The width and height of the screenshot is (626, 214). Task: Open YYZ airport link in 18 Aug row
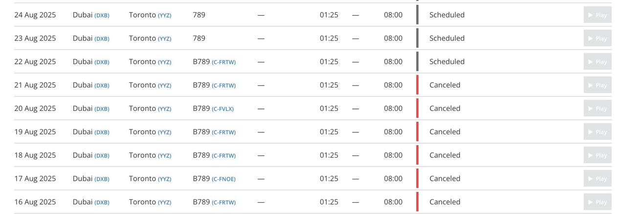pos(164,156)
